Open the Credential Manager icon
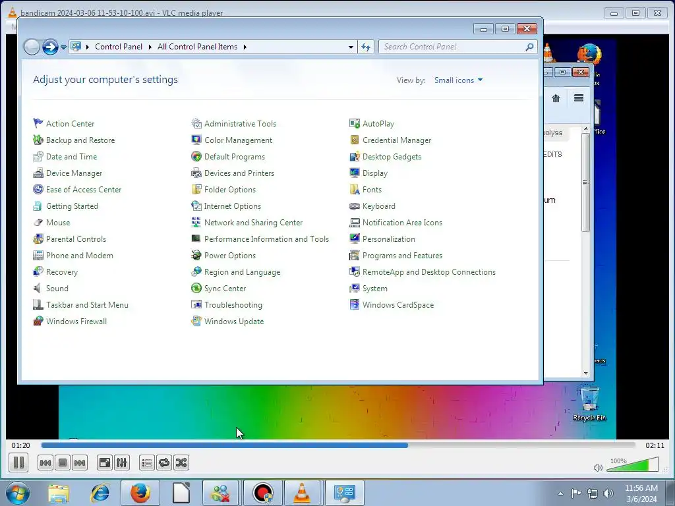The image size is (675, 506). (x=354, y=140)
